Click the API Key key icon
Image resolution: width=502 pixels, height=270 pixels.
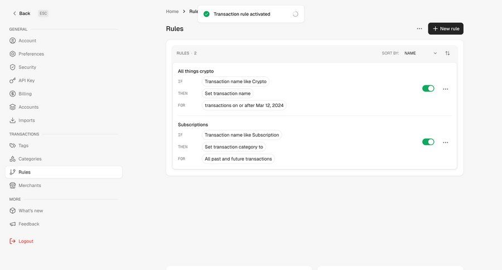click(x=12, y=80)
